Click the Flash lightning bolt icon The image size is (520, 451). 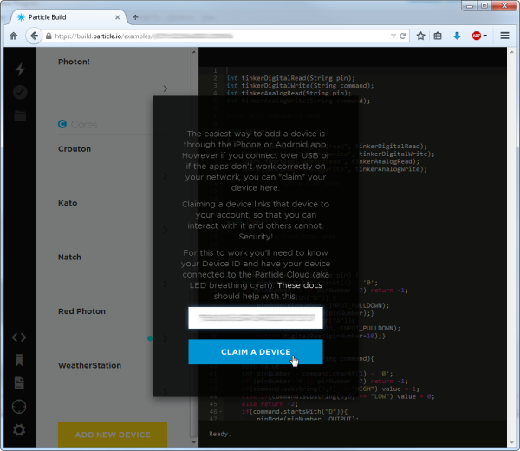[x=20, y=69]
